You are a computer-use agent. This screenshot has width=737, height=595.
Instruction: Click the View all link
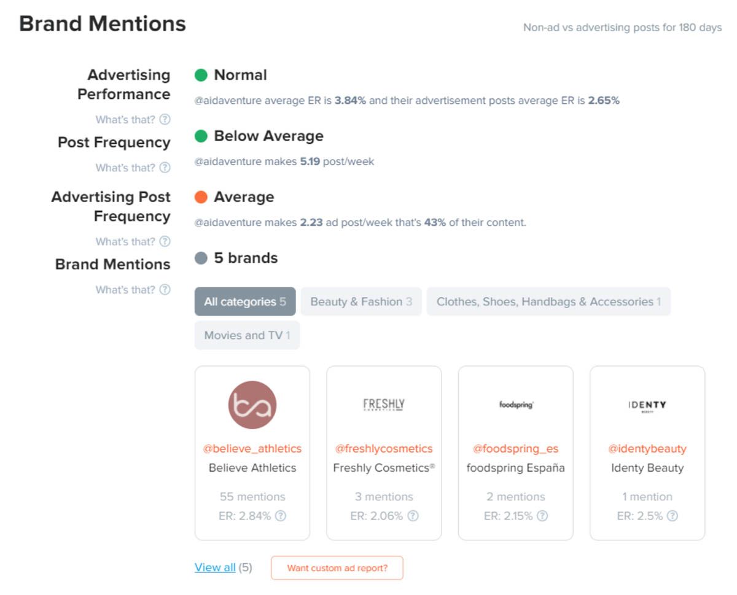click(x=214, y=567)
